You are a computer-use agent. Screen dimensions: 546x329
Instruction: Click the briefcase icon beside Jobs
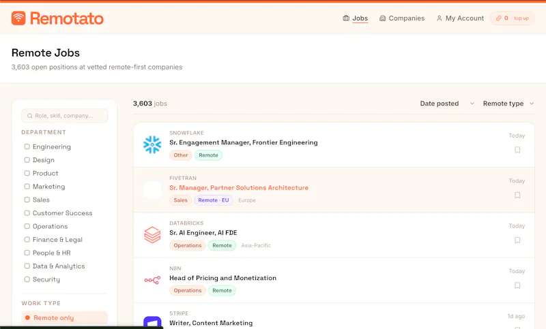click(346, 18)
